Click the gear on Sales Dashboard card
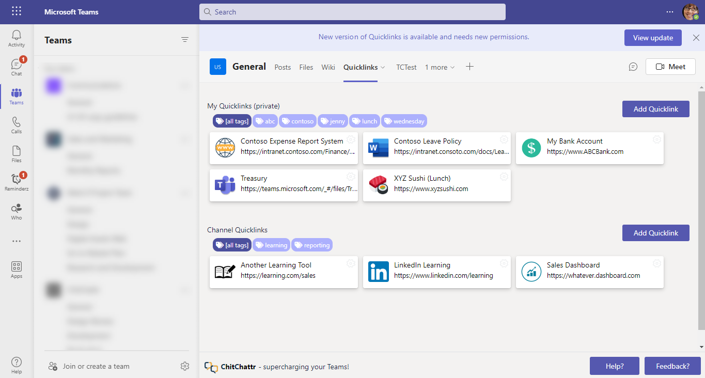705x378 pixels. click(657, 263)
